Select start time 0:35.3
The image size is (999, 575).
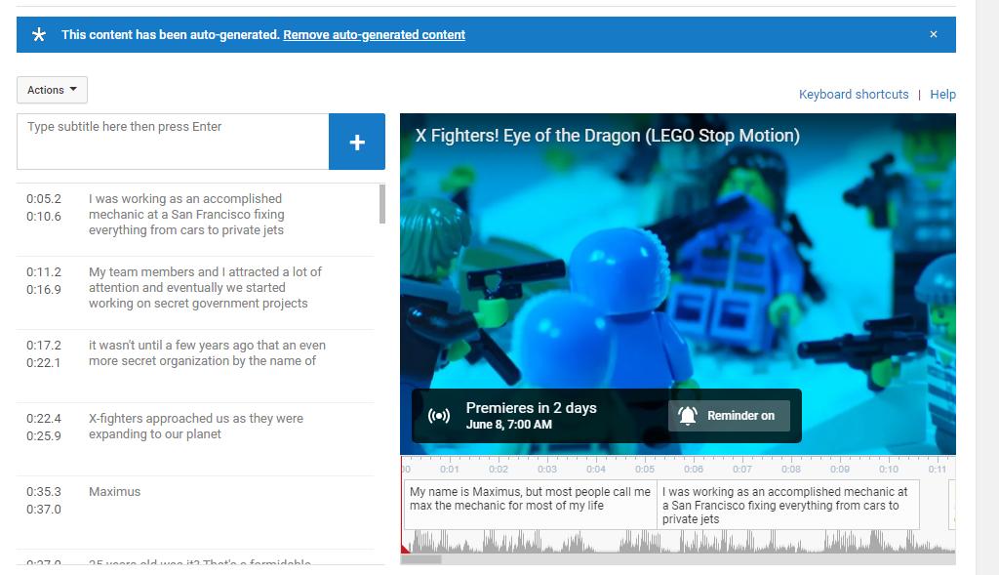coord(44,492)
